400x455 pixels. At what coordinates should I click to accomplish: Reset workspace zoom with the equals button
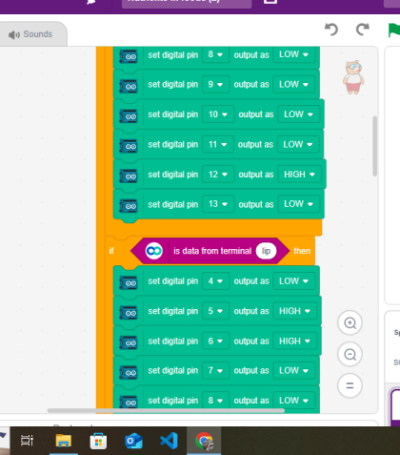coord(350,385)
